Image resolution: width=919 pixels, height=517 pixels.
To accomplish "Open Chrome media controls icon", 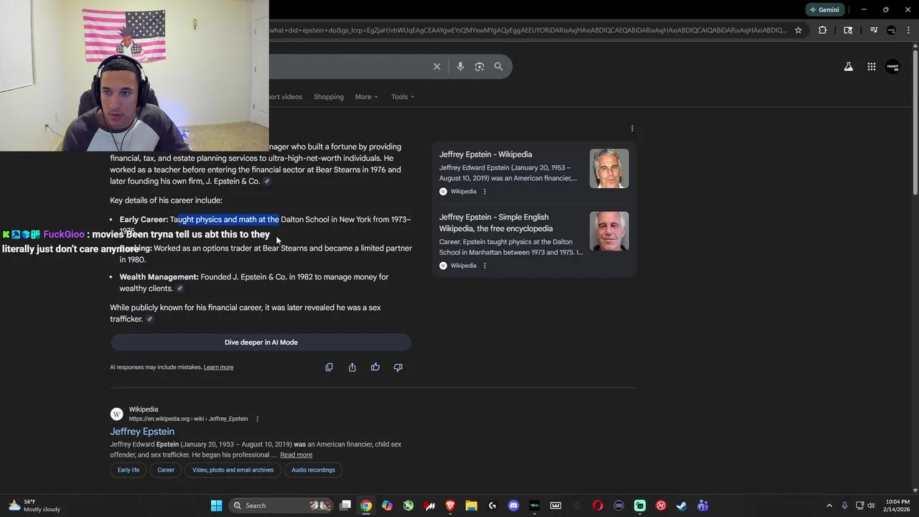I will click(874, 30).
